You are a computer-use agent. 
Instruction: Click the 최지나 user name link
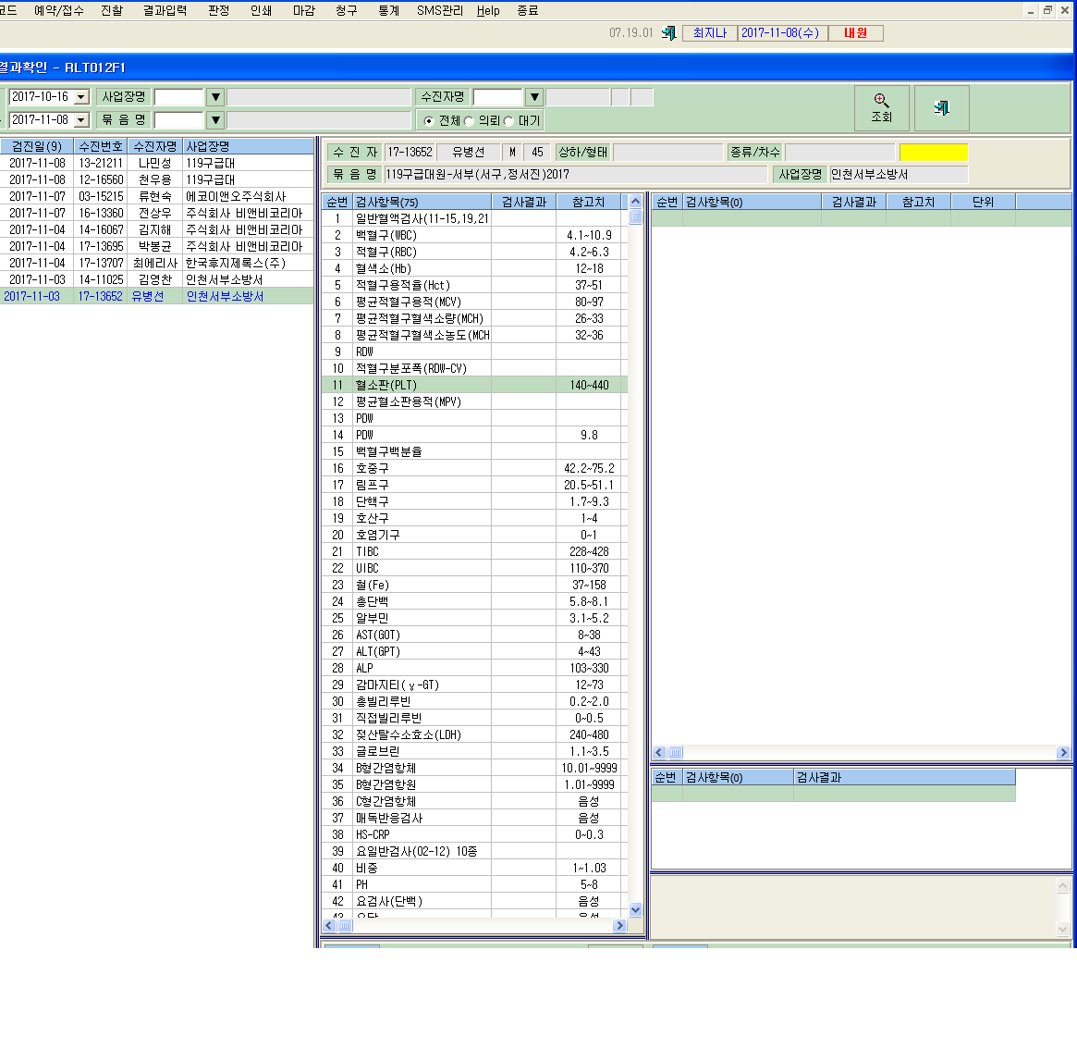pos(710,33)
